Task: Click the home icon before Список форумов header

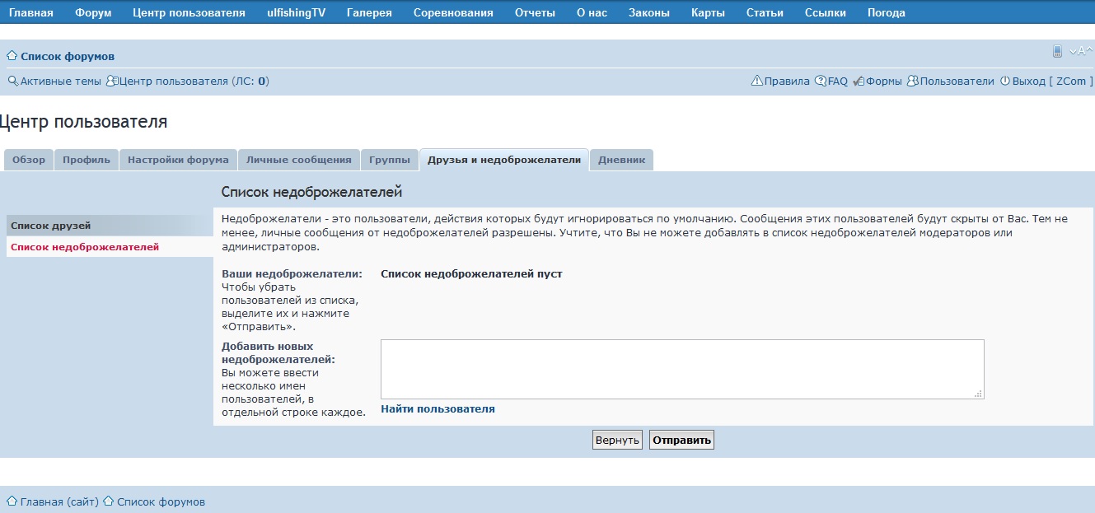Action: (12, 56)
